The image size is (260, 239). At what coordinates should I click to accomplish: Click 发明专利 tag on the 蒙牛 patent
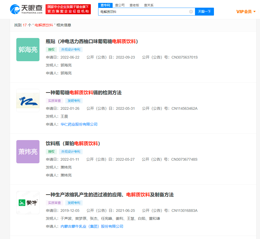coord(74,203)
